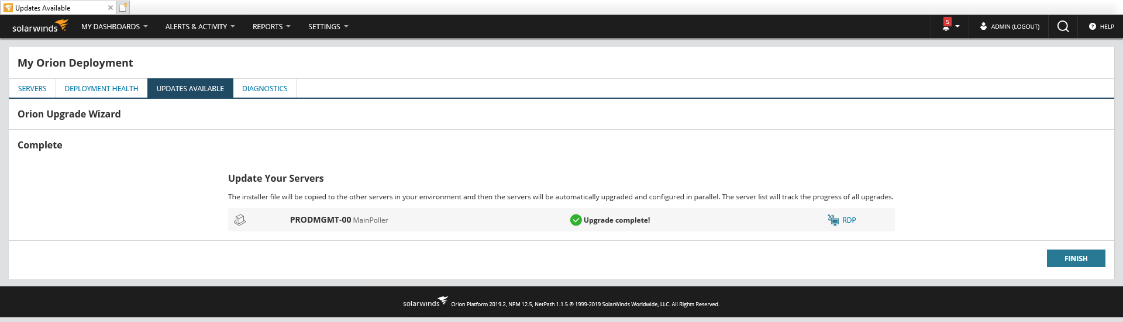
Task: Open the My Dashboards menu
Action: click(x=114, y=26)
